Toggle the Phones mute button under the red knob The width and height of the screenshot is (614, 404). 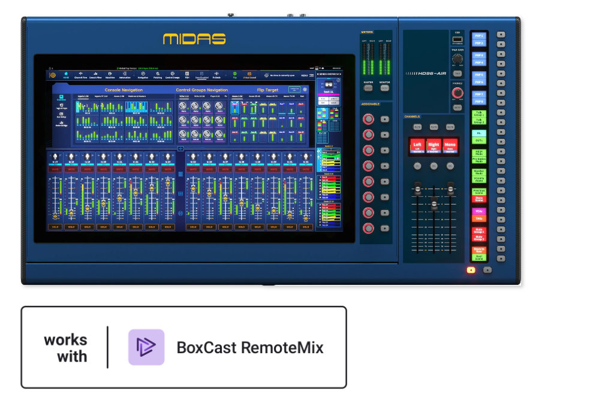[457, 107]
